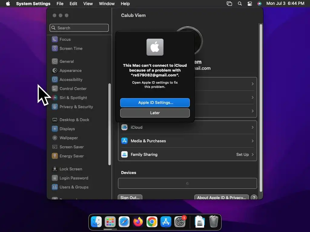Click the Displays icon in sidebar

tap(55, 129)
